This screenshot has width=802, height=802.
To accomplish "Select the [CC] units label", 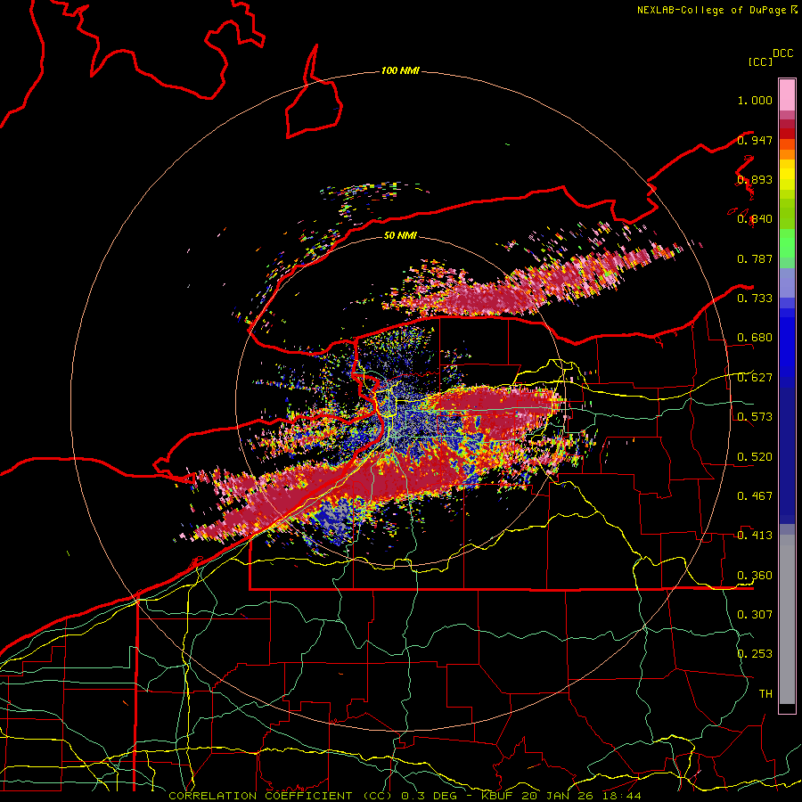I will tap(760, 61).
